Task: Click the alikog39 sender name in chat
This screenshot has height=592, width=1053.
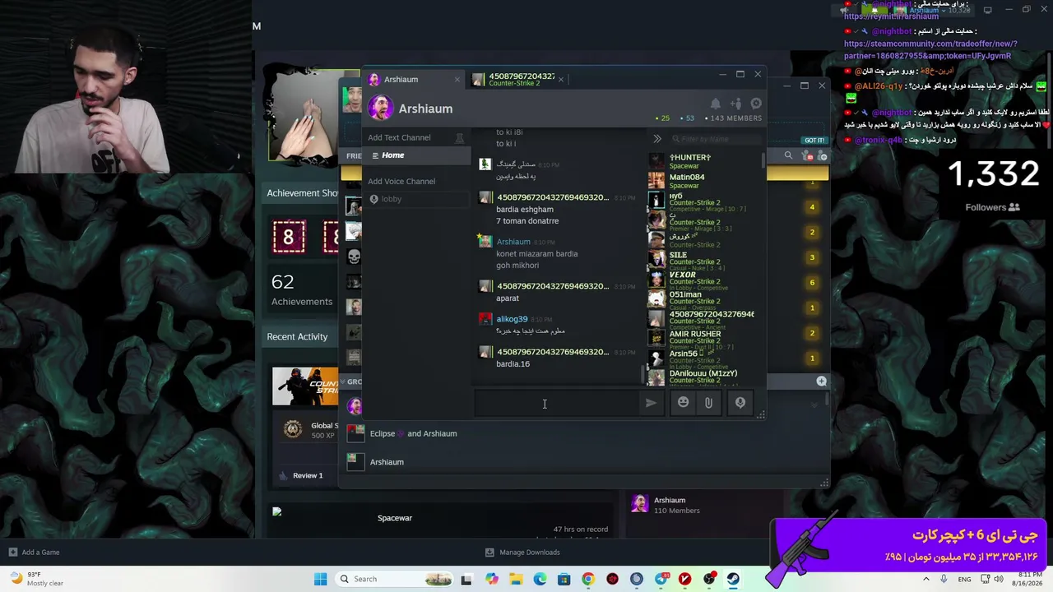Action: point(512,319)
